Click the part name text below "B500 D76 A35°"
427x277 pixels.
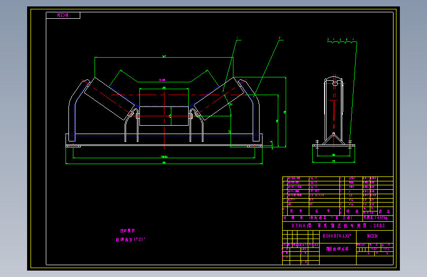[x=337, y=249]
